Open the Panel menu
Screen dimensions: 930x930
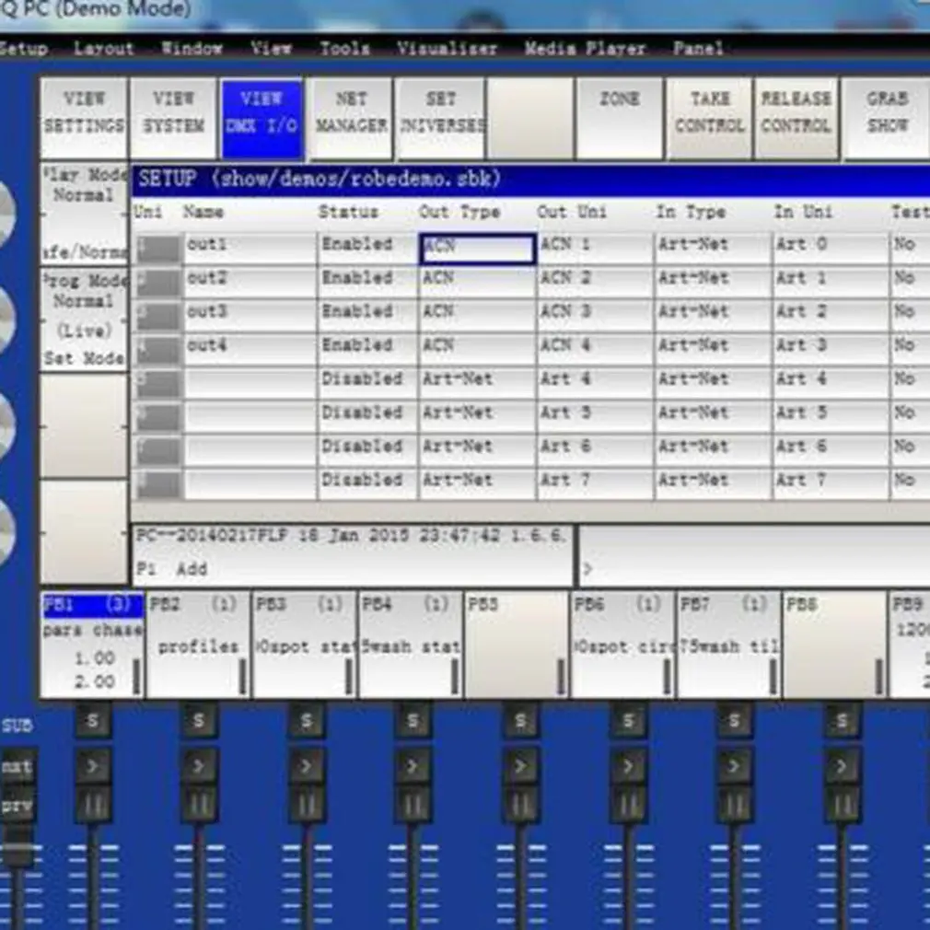pyautogui.click(x=698, y=48)
